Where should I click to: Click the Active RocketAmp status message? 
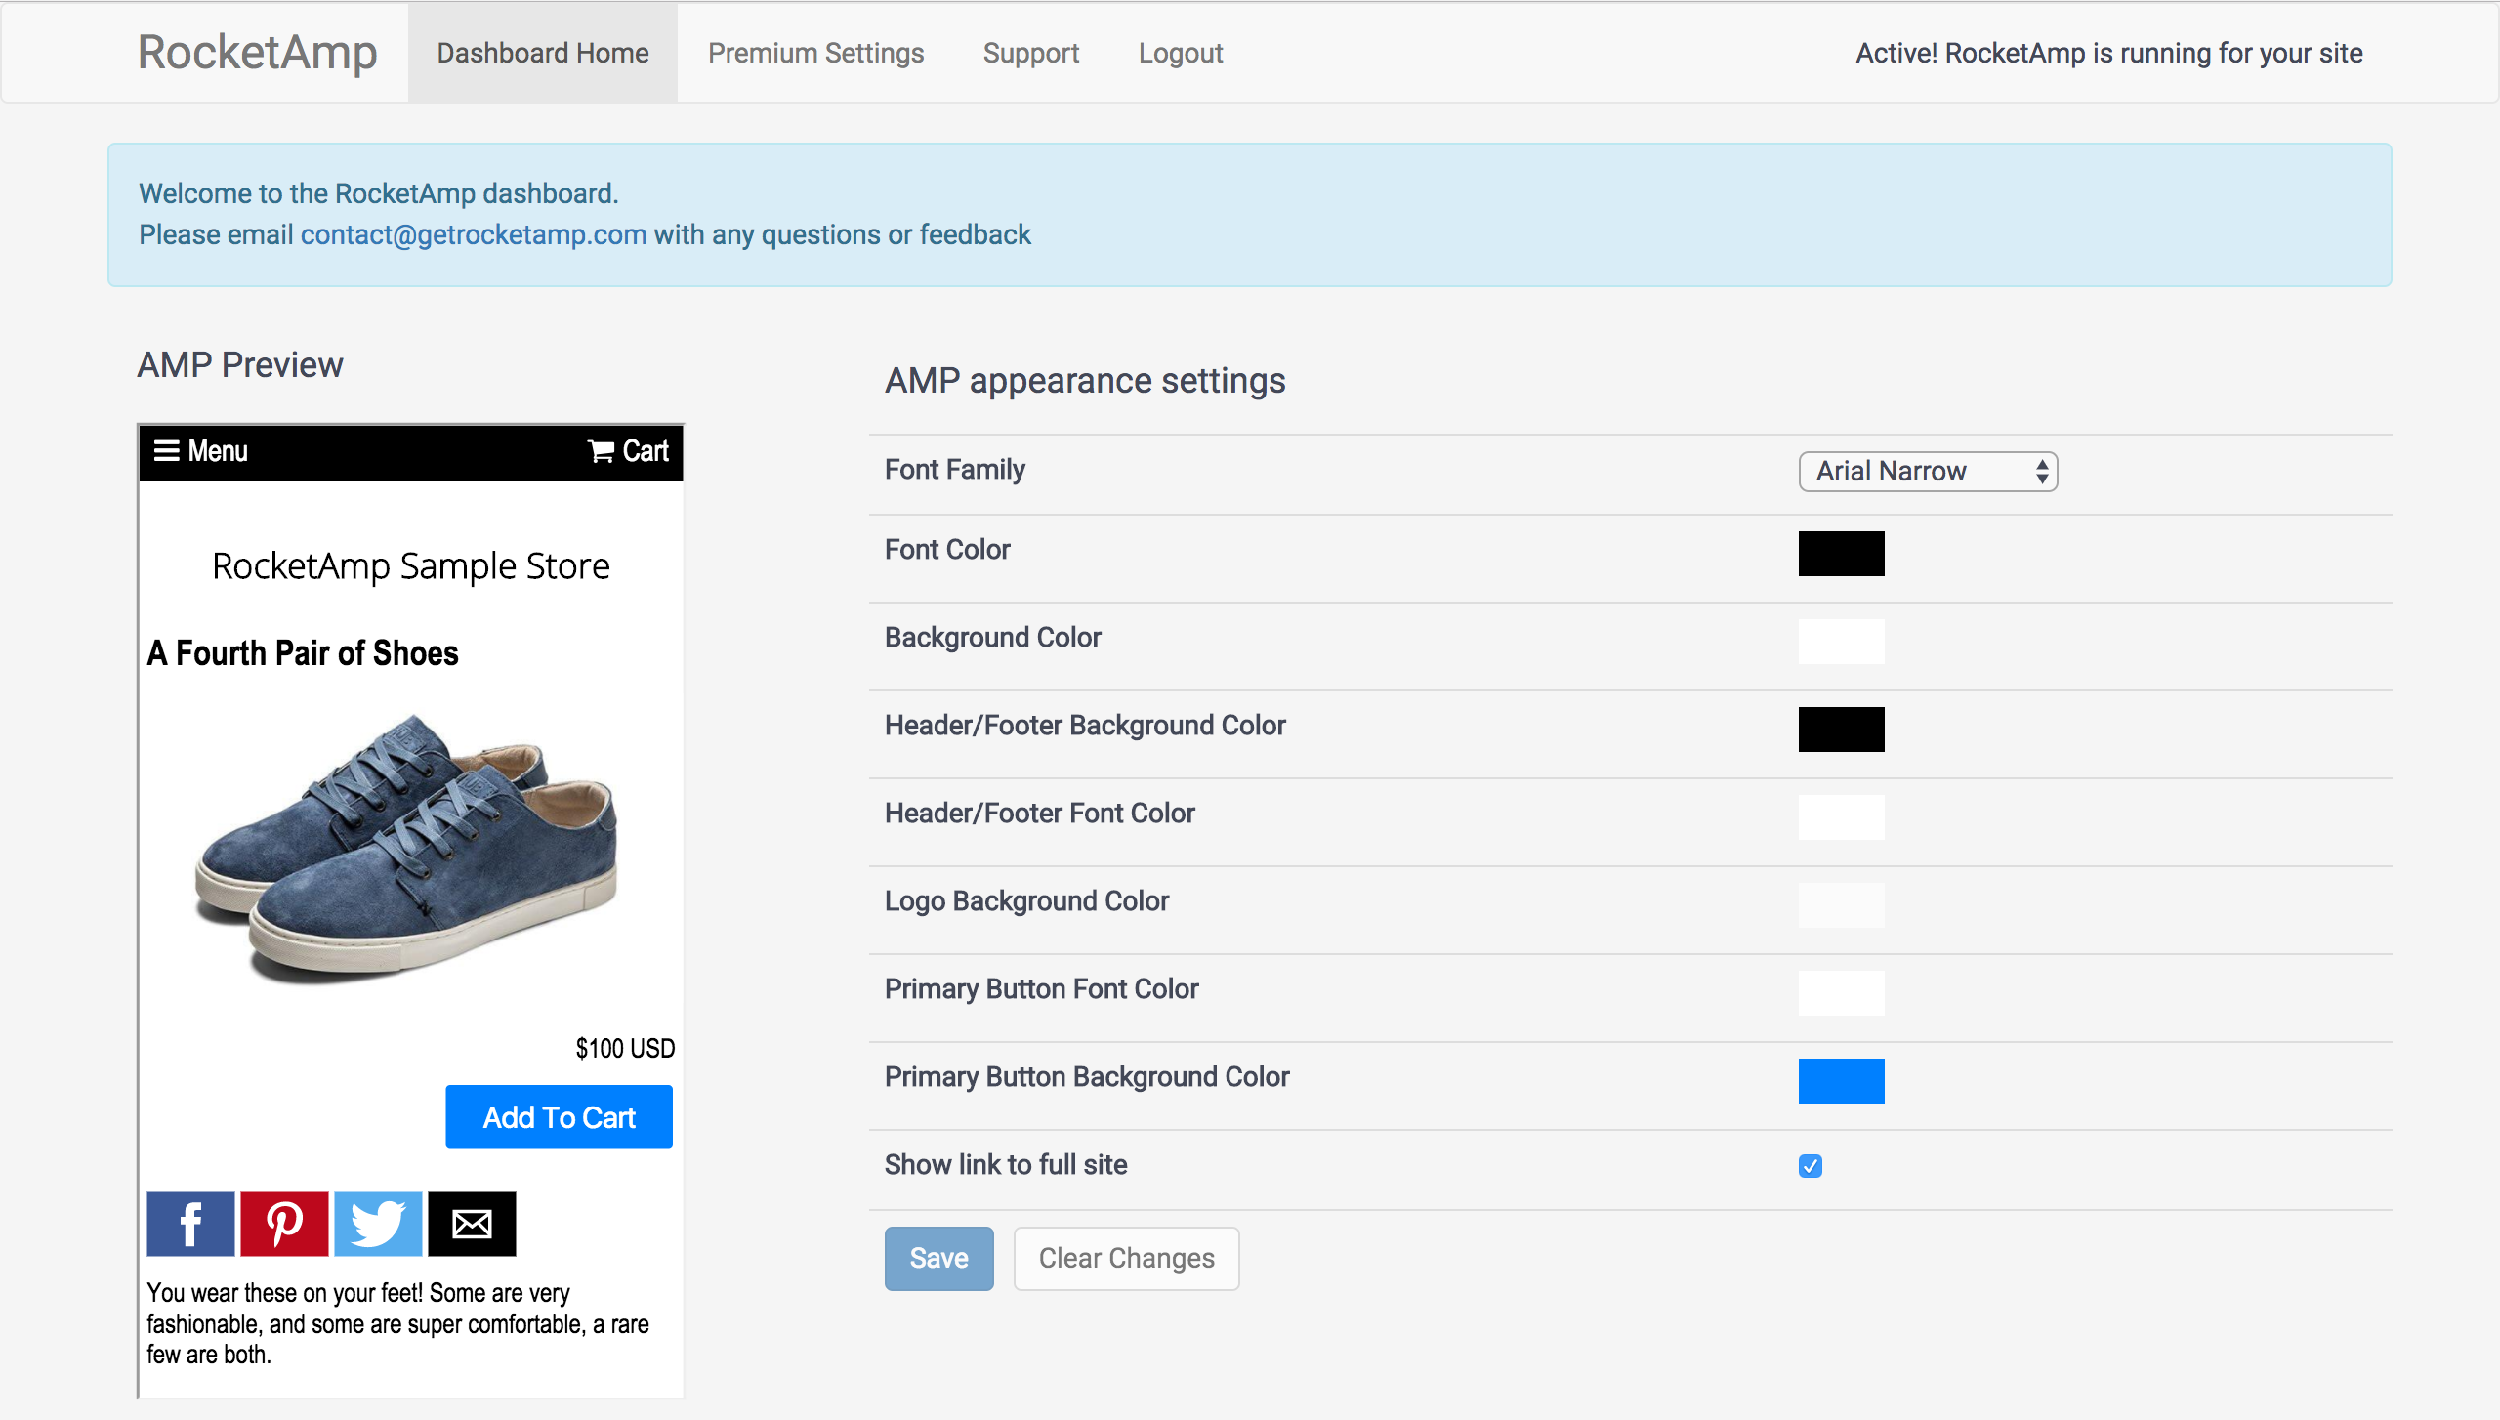(2108, 53)
